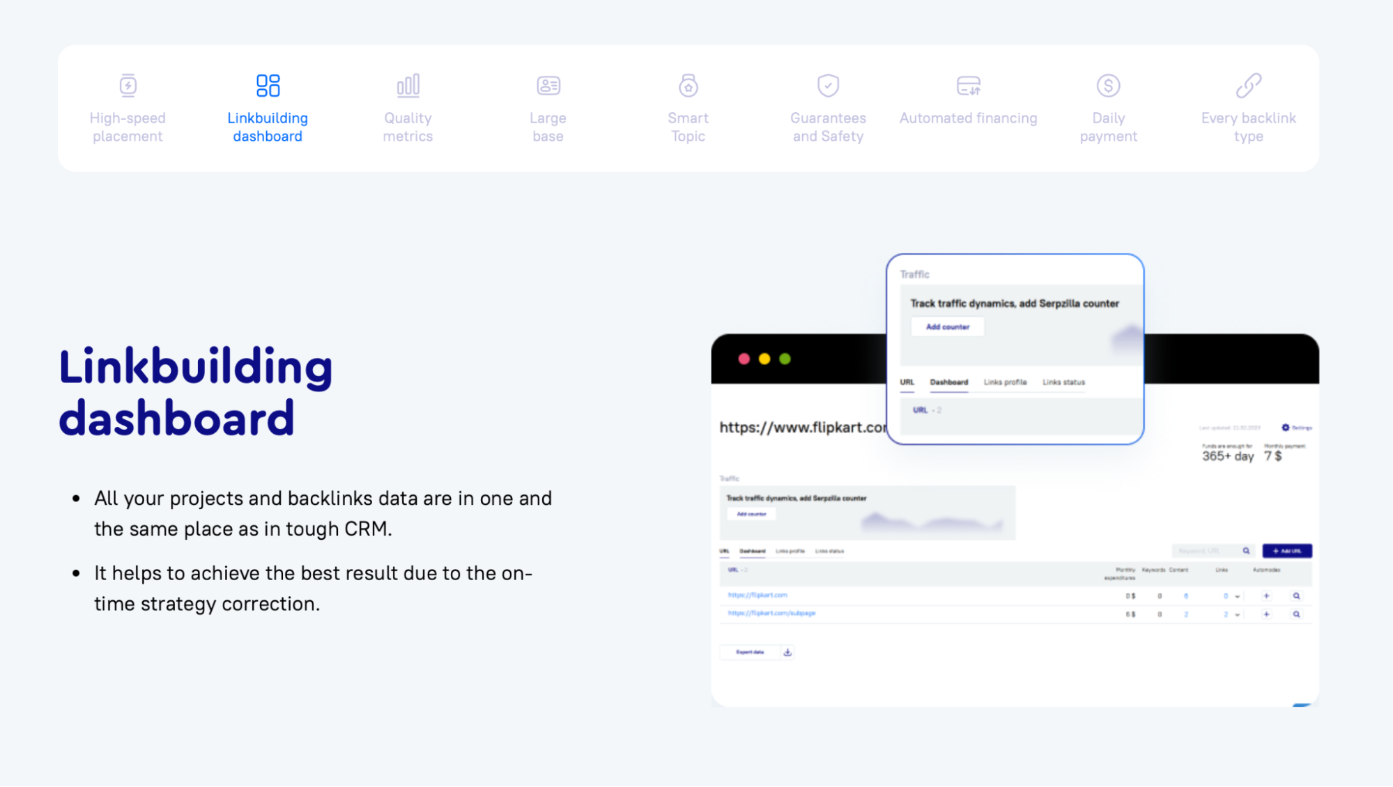Click the Every backlink type chain icon

coord(1248,85)
